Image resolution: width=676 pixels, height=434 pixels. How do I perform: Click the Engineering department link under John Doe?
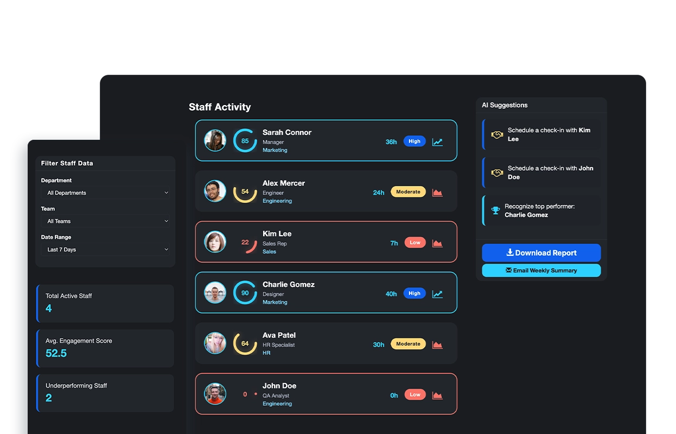point(277,404)
